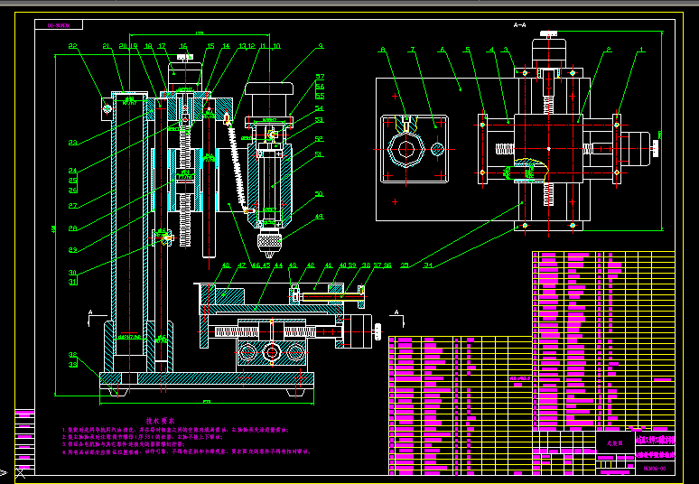Select part number label 6

(x=443, y=50)
